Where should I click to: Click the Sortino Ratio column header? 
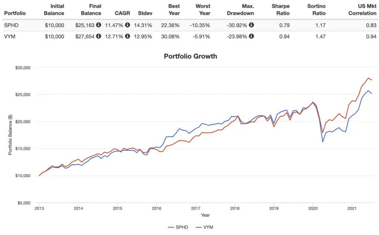coord(316,10)
